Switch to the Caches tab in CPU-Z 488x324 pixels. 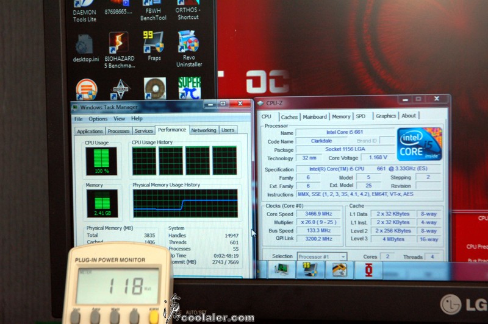289,117
